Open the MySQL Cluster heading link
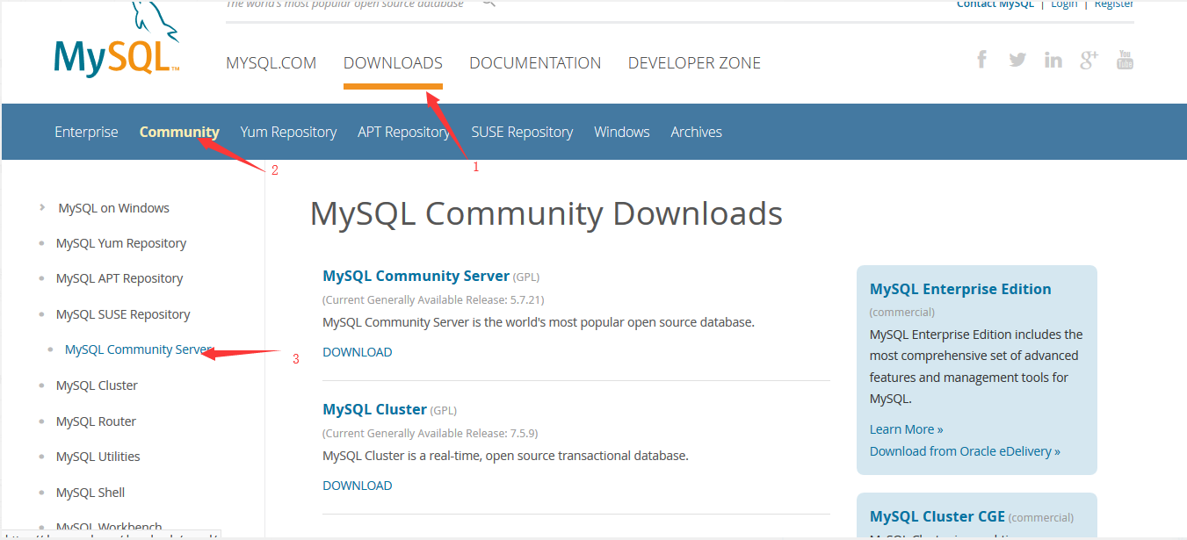 pyautogui.click(x=374, y=409)
